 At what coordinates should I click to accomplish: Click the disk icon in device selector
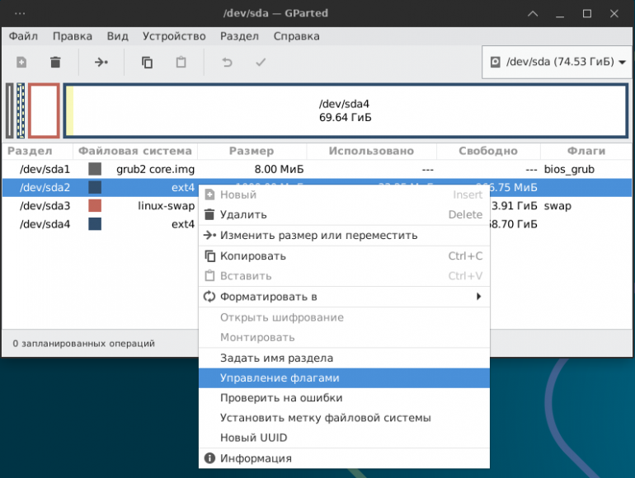coord(495,62)
